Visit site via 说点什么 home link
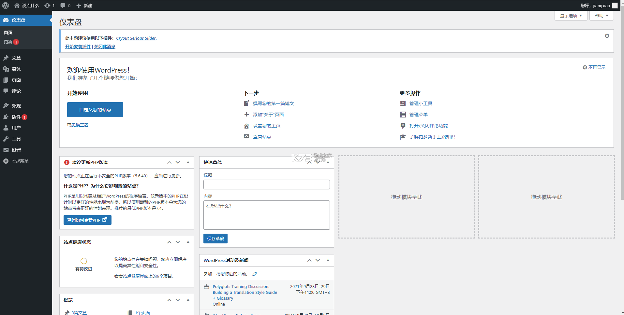This screenshot has width=624, height=315. point(27,6)
